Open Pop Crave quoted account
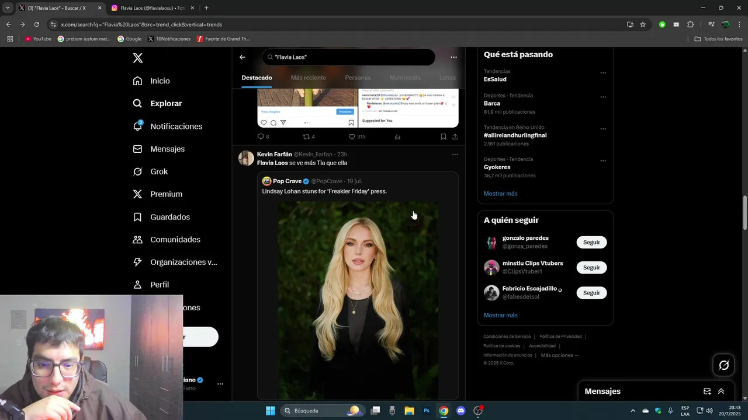 287,181
